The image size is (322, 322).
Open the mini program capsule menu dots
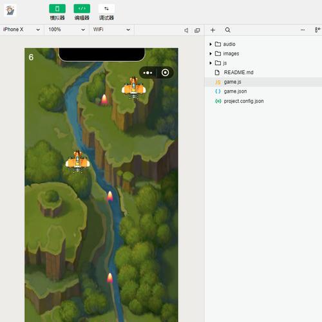[147, 73]
